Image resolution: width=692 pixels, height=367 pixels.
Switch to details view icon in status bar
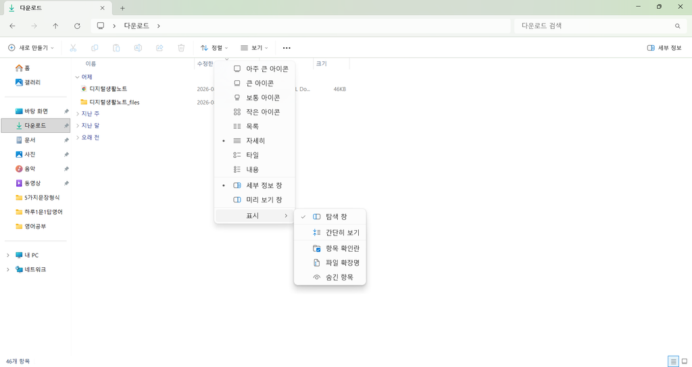coord(673,362)
